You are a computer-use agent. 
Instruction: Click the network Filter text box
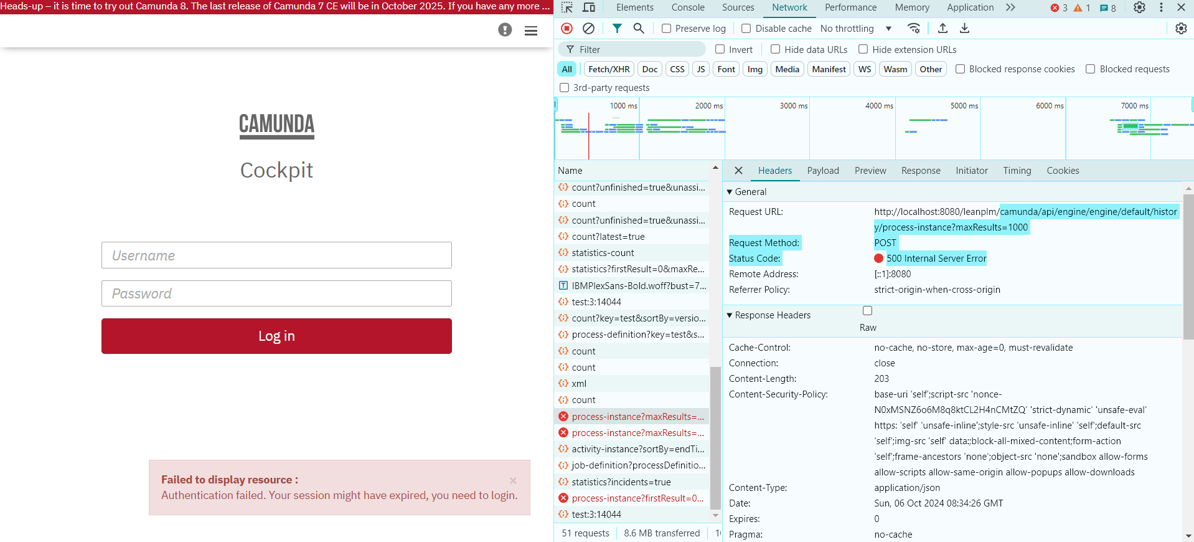(632, 49)
